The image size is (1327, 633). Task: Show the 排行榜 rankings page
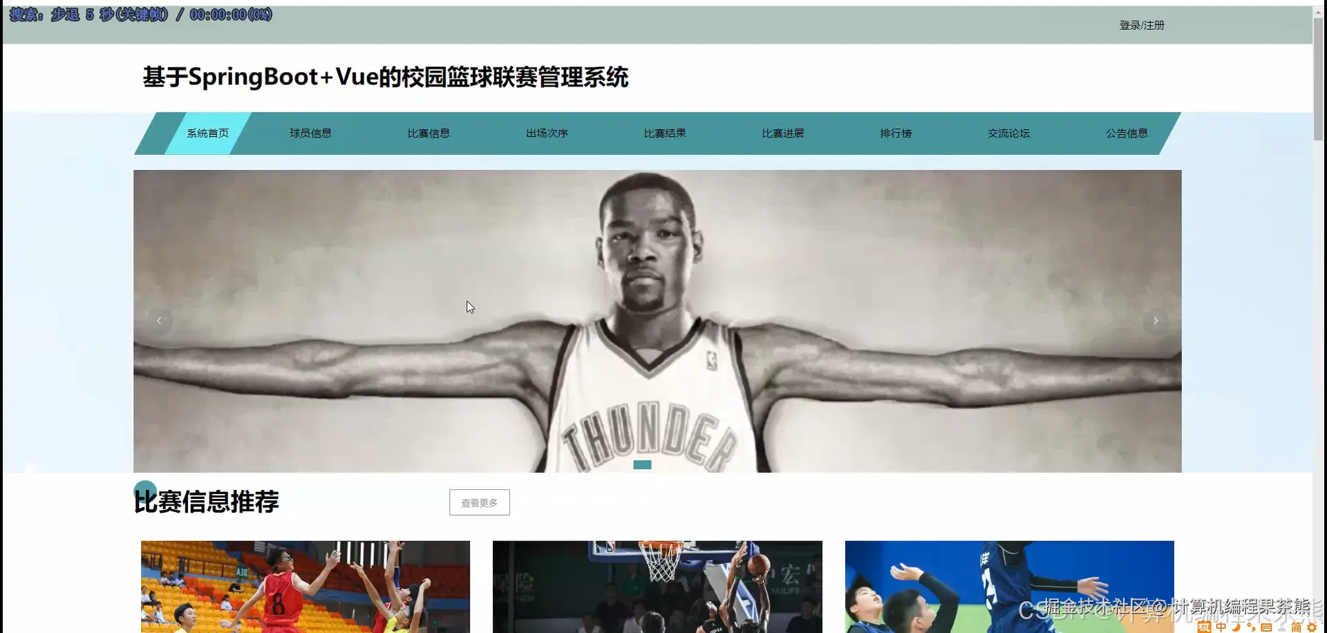tap(896, 133)
